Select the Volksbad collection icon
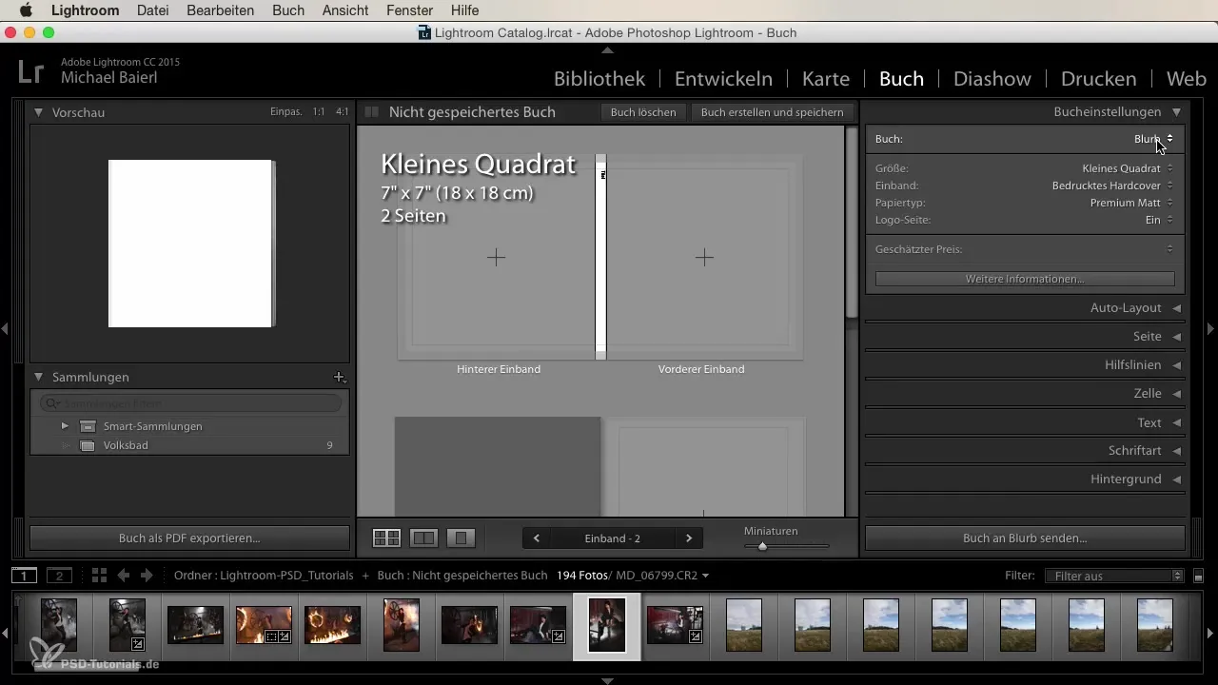 [x=88, y=445]
